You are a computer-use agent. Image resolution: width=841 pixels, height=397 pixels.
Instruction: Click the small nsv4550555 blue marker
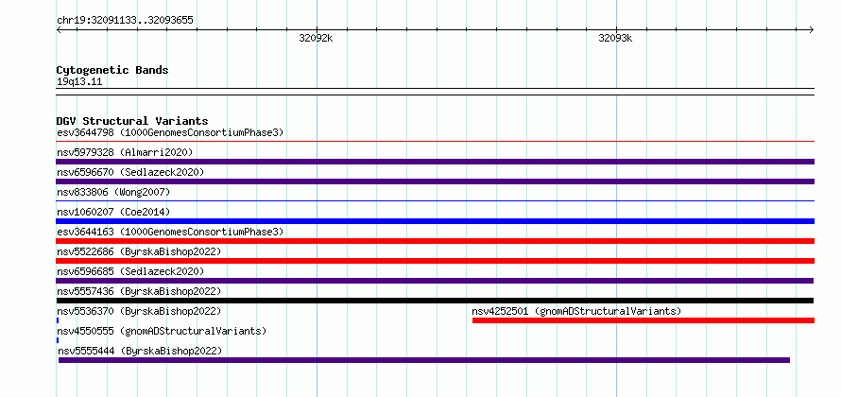(x=58, y=340)
